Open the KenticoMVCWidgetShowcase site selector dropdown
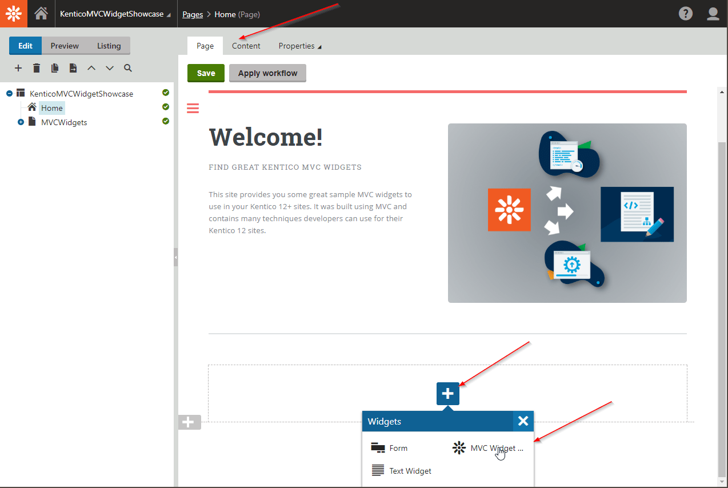 [x=115, y=14]
